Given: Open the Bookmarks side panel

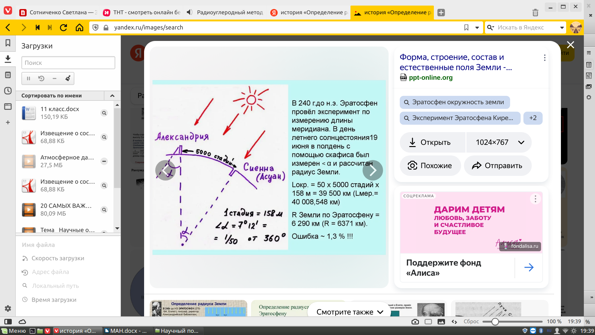Looking at the screenshot, I should tap(8, 43).
